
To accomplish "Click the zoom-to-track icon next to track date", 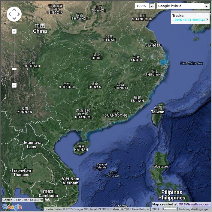I will (207, 20).
